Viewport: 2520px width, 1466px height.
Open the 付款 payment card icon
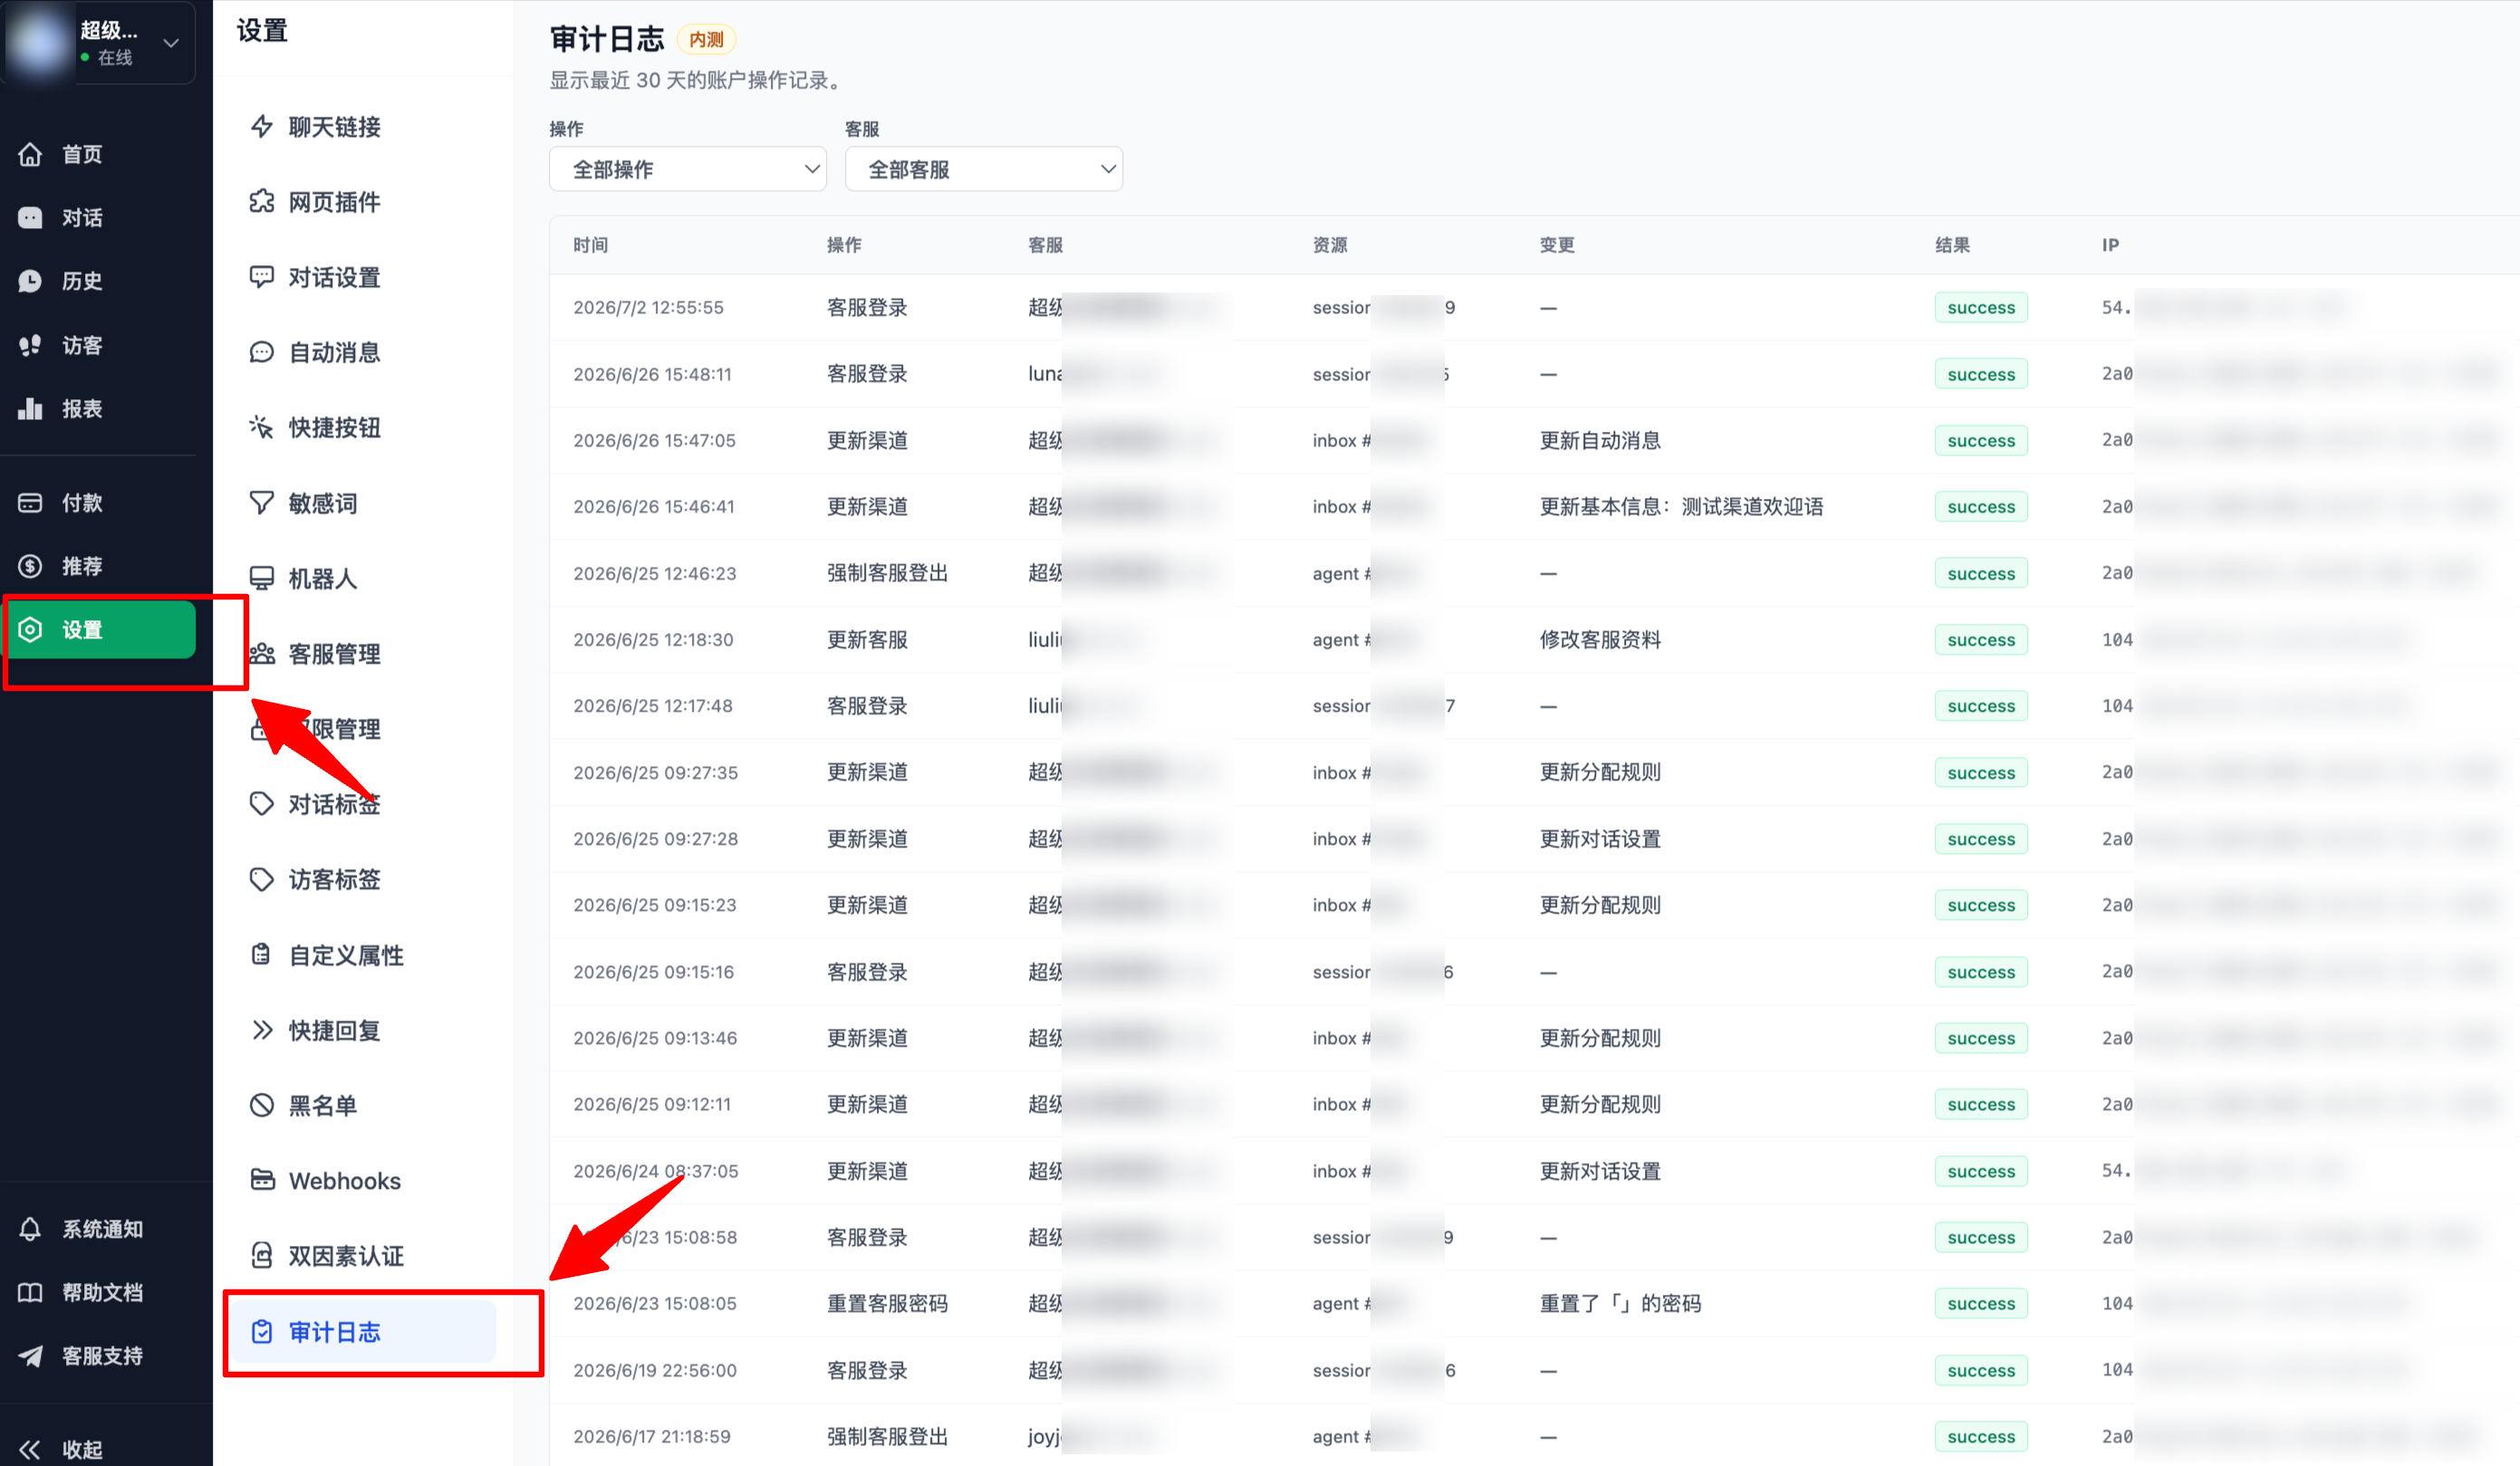(x=30, y=503)
